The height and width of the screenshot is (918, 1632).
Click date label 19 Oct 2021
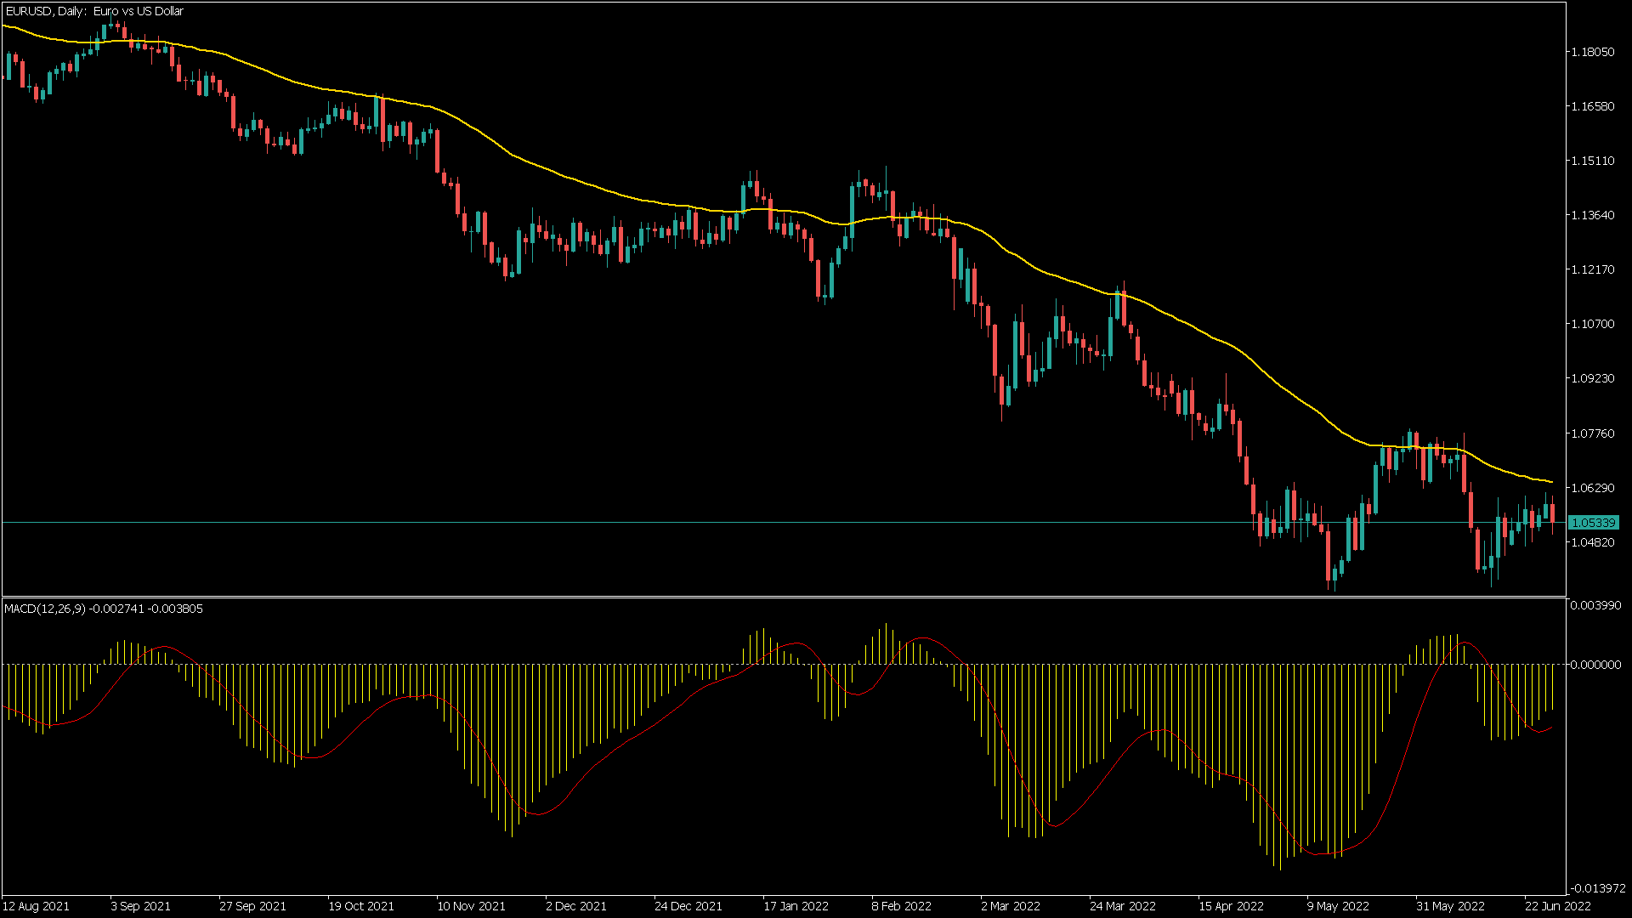pyautogui.click(x=361, y=906)
